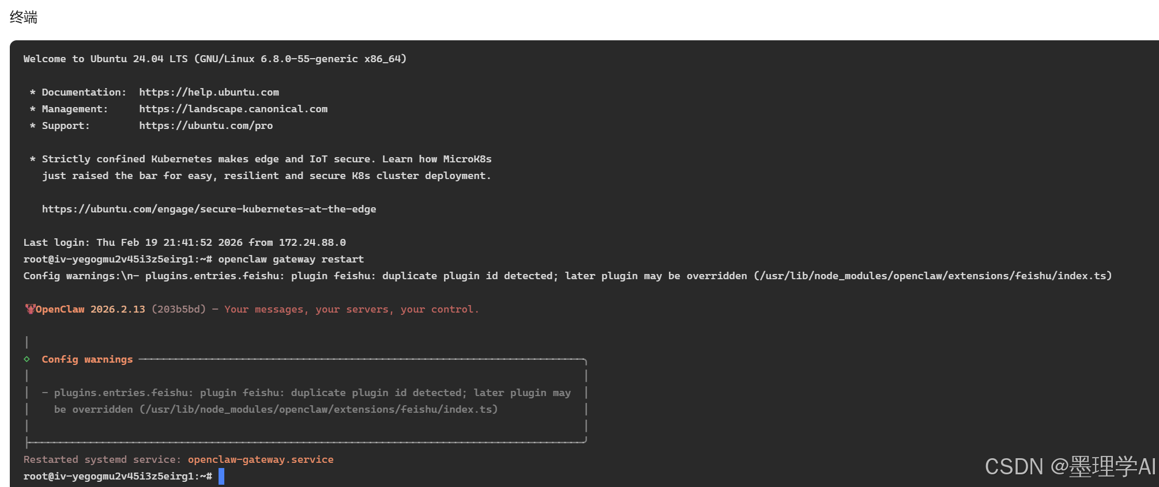Click the lobster icon before OpenClaw 2026.2.13
Image resolution: width=1159 pixels, height=487 pixels.
point(30,309)
